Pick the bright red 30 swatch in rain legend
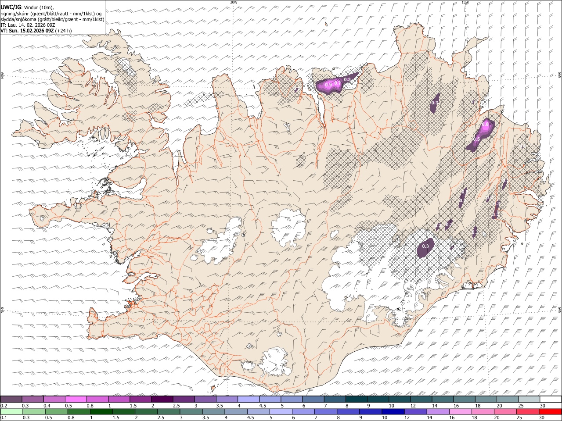The width and height of the screenshot is (562, 421). 550,411
